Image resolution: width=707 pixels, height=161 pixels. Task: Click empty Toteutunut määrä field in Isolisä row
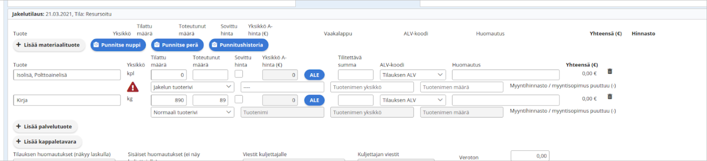coord(210,75)
